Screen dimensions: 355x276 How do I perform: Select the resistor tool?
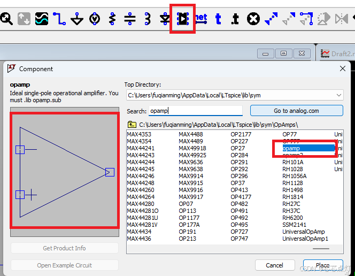[x=112, y=19]
